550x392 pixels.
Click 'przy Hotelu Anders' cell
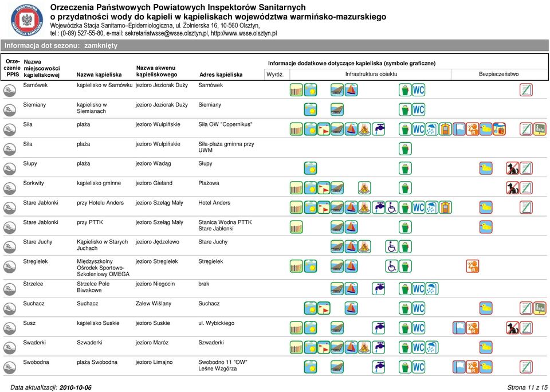100,203
